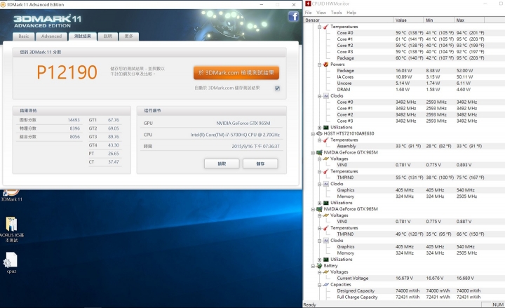Select the Core #1 temperature row showing 61 °C
Image resolution: width=505 pixels, height=308 pixels.
(410, 39)
